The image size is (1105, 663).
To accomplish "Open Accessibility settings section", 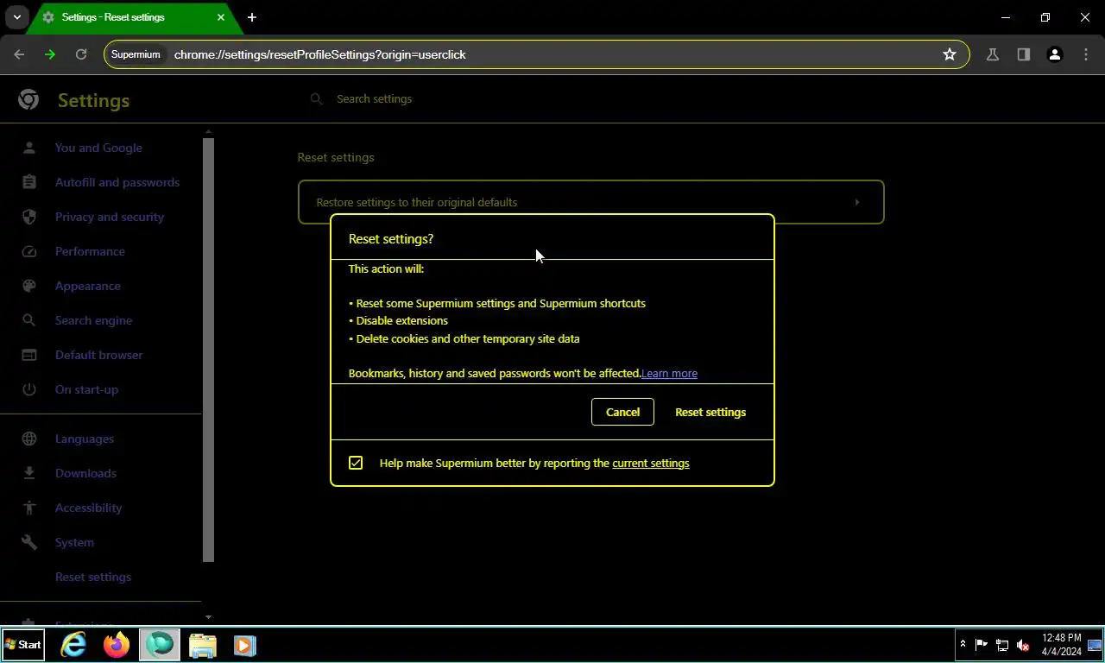I will [x=89, y=508].
